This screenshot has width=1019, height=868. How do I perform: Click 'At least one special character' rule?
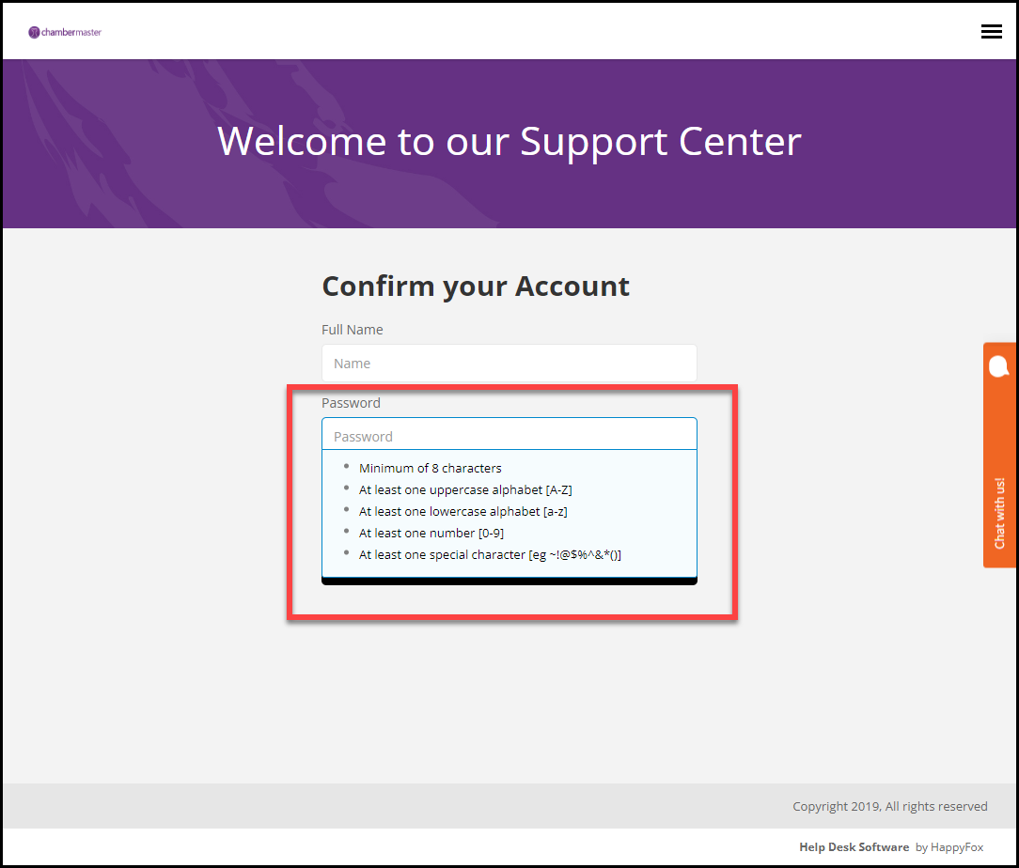tap(490, 554)
